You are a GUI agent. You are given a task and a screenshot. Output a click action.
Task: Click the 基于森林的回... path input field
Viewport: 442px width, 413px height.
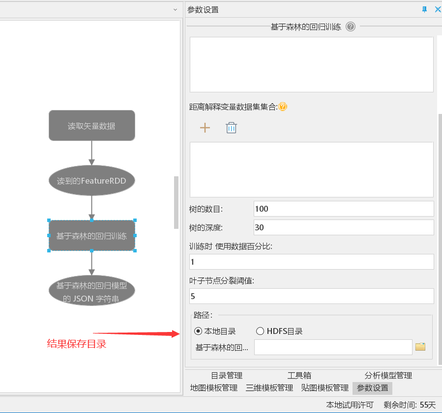point(333,347)
